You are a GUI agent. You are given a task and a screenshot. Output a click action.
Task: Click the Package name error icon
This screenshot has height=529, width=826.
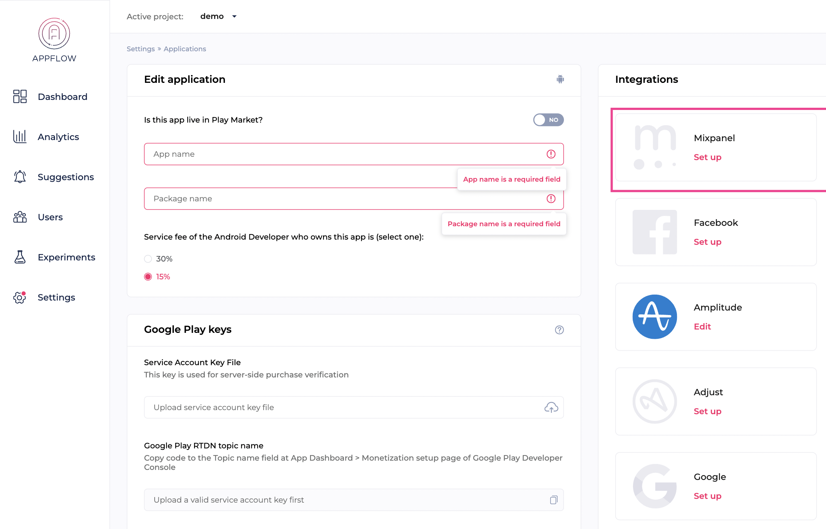pos(551,199)
